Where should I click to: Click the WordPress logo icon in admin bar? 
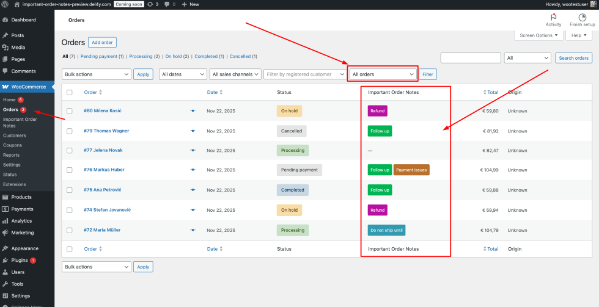5,4
